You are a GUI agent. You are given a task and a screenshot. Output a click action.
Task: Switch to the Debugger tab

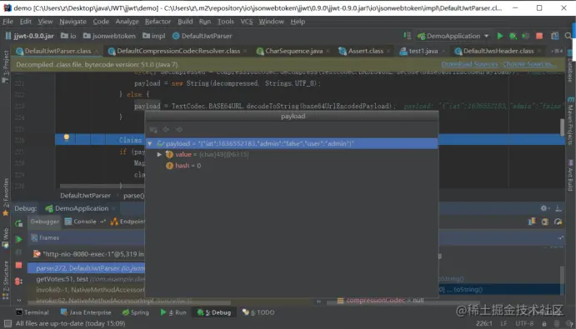tap(45, 222)
